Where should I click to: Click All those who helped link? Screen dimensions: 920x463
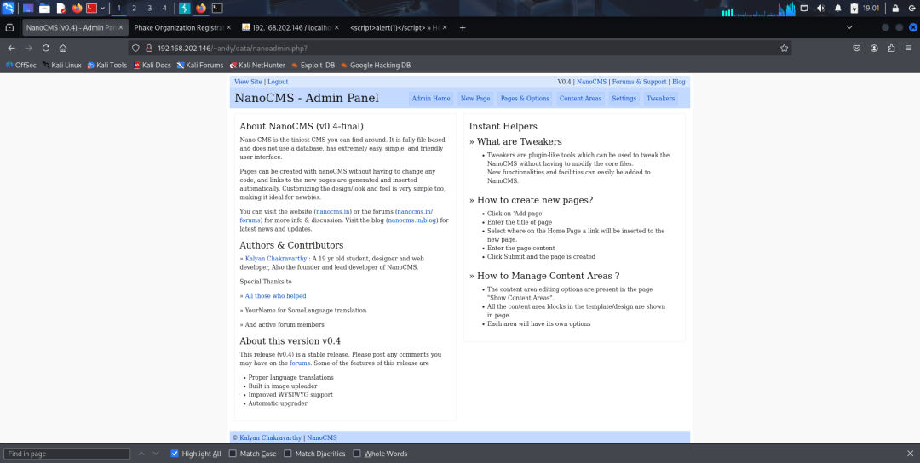(x=275, y=296)
